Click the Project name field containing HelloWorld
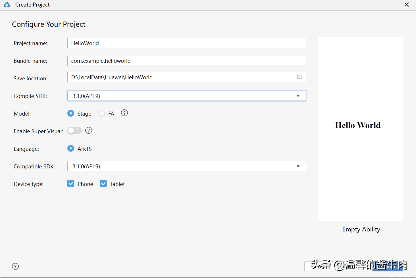The width and height of the screenshot is (416, 278). click(x=186, y=43)
